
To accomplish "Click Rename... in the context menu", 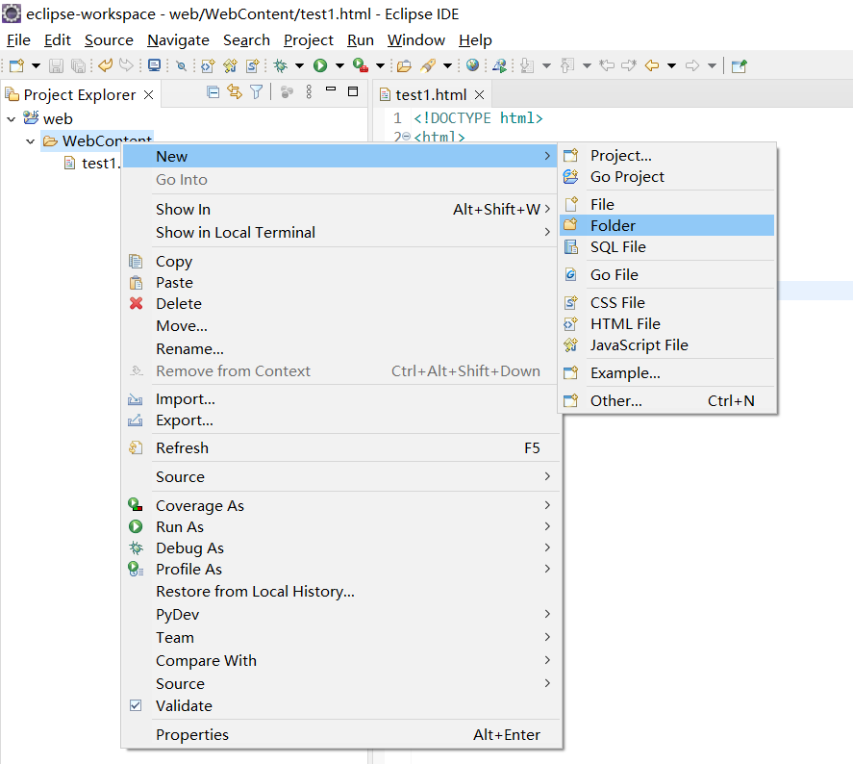I will [x=341, y=349].
